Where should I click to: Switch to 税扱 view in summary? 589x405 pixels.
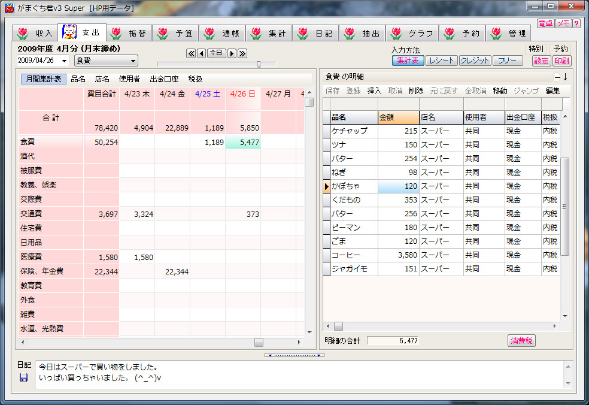click(195, 79)
